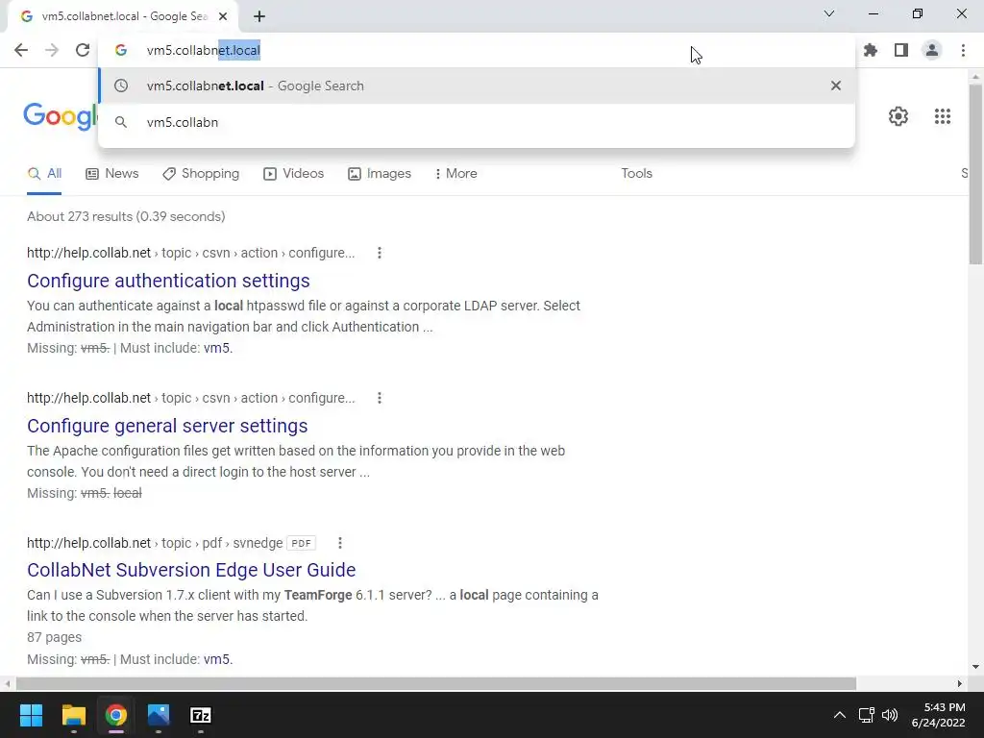Open a new tab with plus button
This screenshot has width=984, height=738.
pyautogui.click(x=259, y=16)
